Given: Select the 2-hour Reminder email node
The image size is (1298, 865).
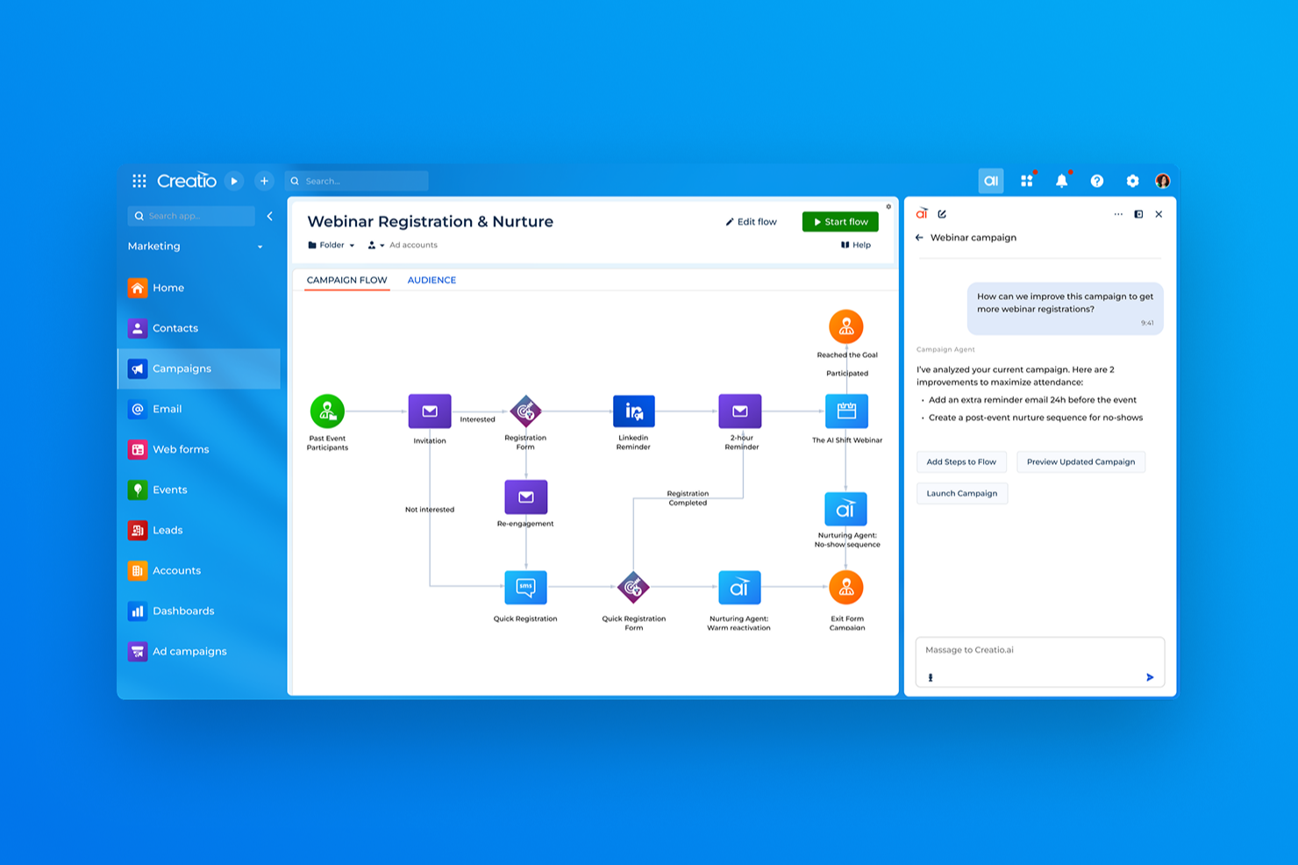Looking at the screenshot, I should click(740, 411).
